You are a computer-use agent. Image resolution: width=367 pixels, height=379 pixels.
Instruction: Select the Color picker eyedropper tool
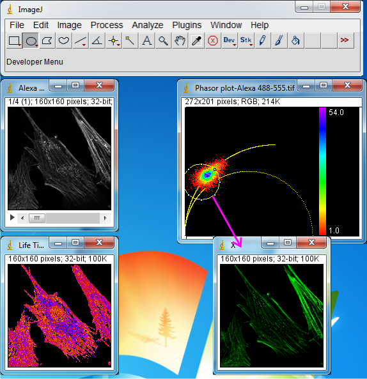tap(196, 41)
